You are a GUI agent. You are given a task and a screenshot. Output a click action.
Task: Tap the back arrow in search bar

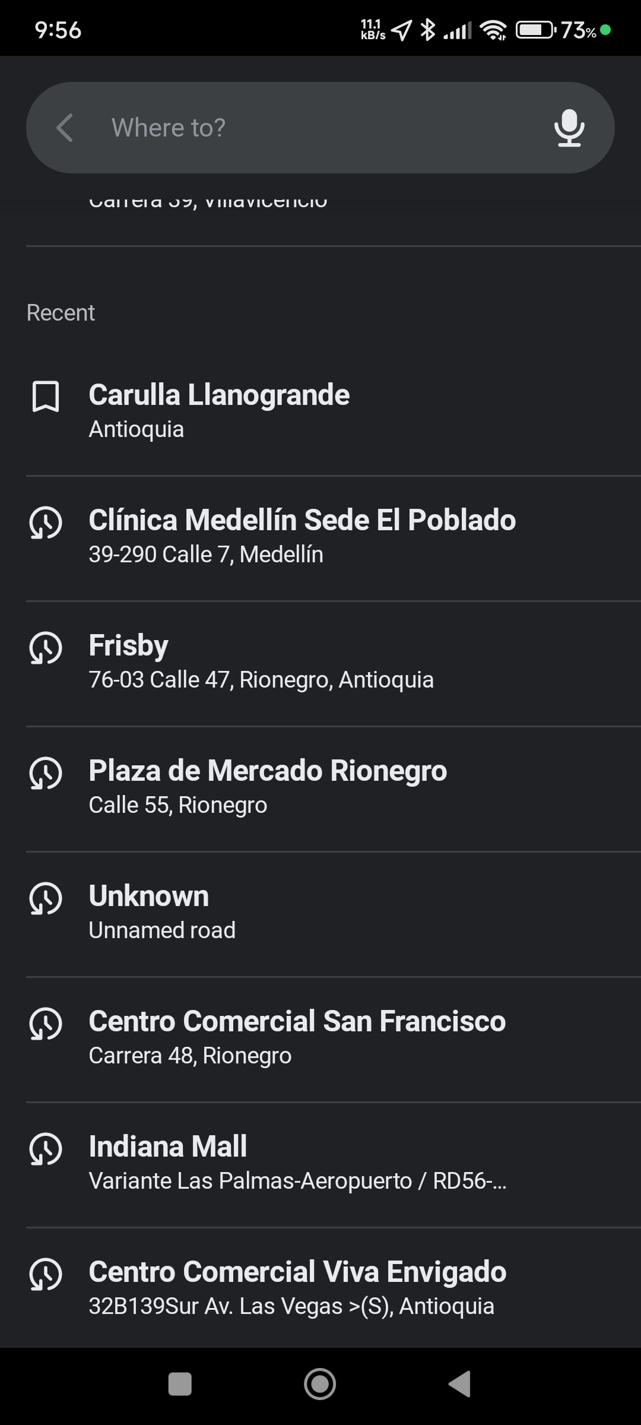65,128
